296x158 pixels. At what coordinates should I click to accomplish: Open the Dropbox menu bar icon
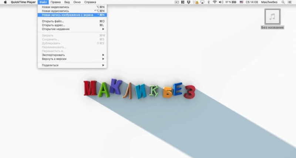point(189,2)
